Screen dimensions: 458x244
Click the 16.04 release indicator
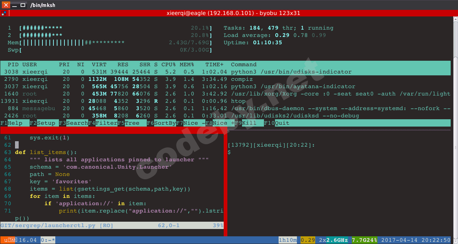28,240
